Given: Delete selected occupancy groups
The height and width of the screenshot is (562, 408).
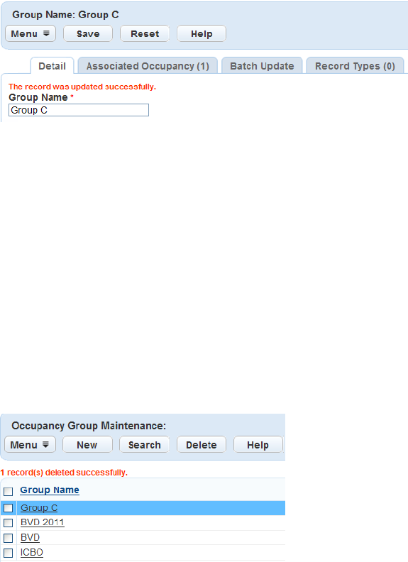Looking at the screenshot, I should click(201, 445).
